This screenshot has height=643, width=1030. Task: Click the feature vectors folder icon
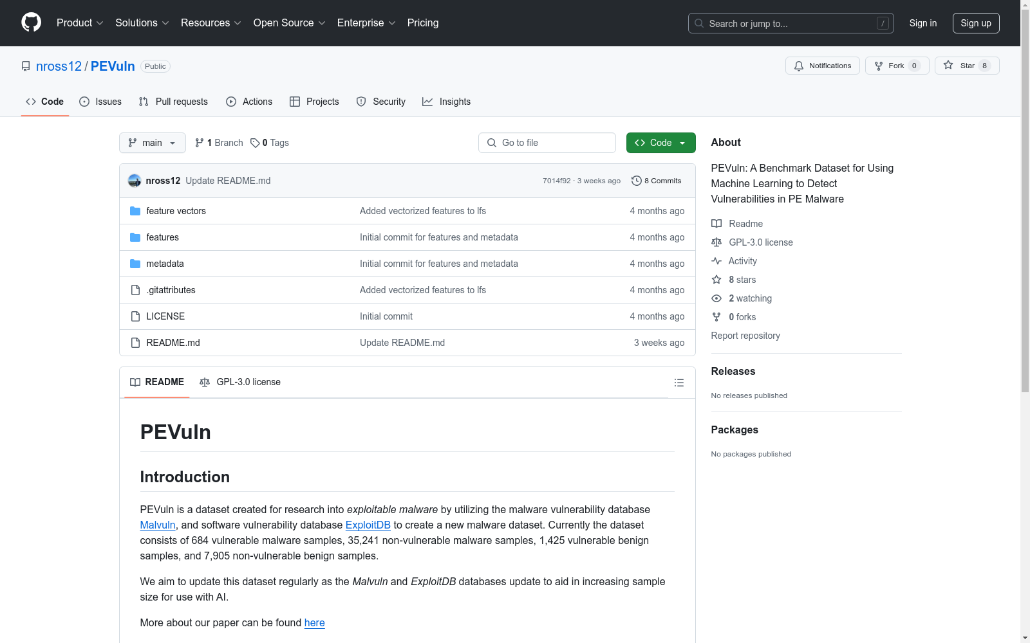pyautogui.click(x=135, y=211)
